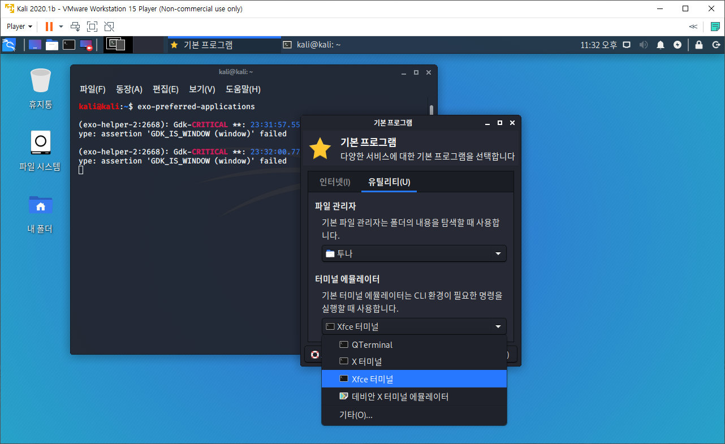Open the 편집(E) terminal menu
The width and height of the screenshot is (725, 444).
tap(166, 89)
